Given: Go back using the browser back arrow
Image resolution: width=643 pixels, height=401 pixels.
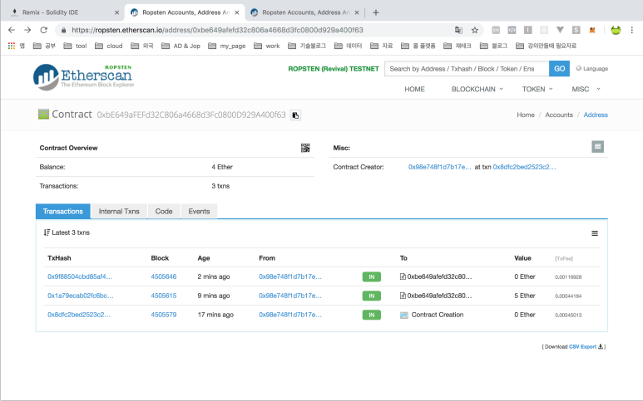Looking at the screenshot, I should tap(12, 30).
